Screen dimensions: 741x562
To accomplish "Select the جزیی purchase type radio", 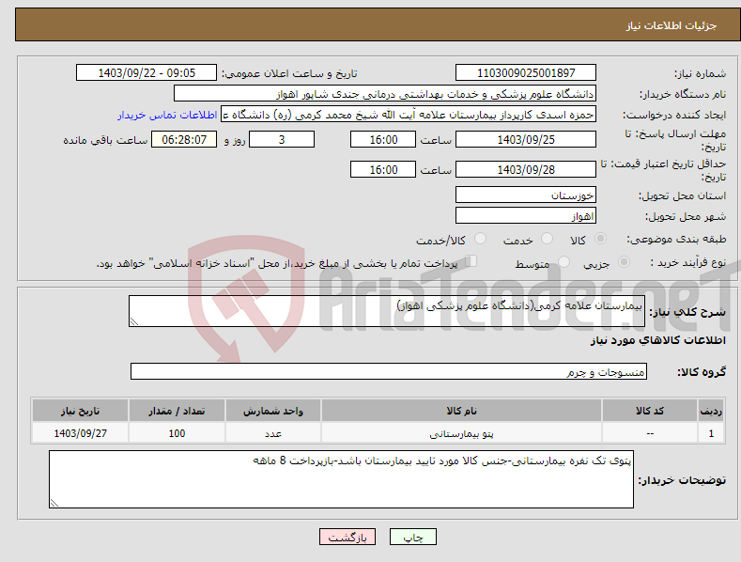I will [x=624, y=261].
